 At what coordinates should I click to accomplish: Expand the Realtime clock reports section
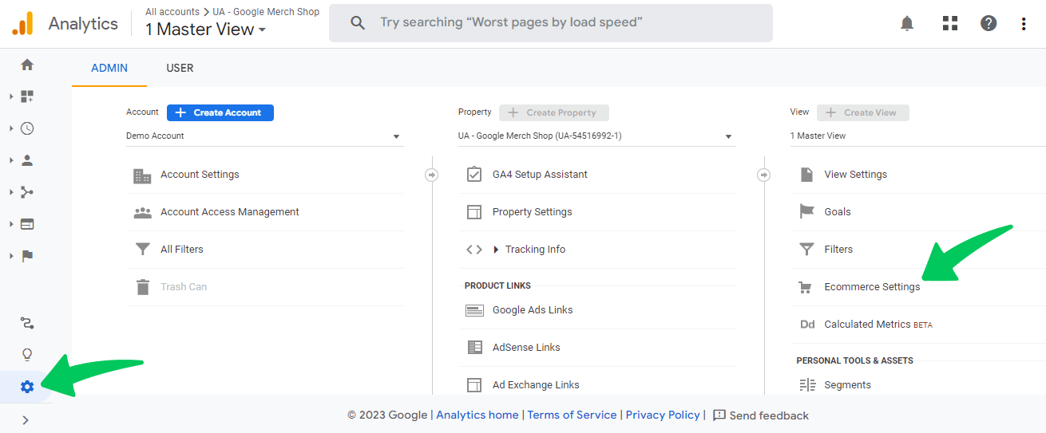27,128
